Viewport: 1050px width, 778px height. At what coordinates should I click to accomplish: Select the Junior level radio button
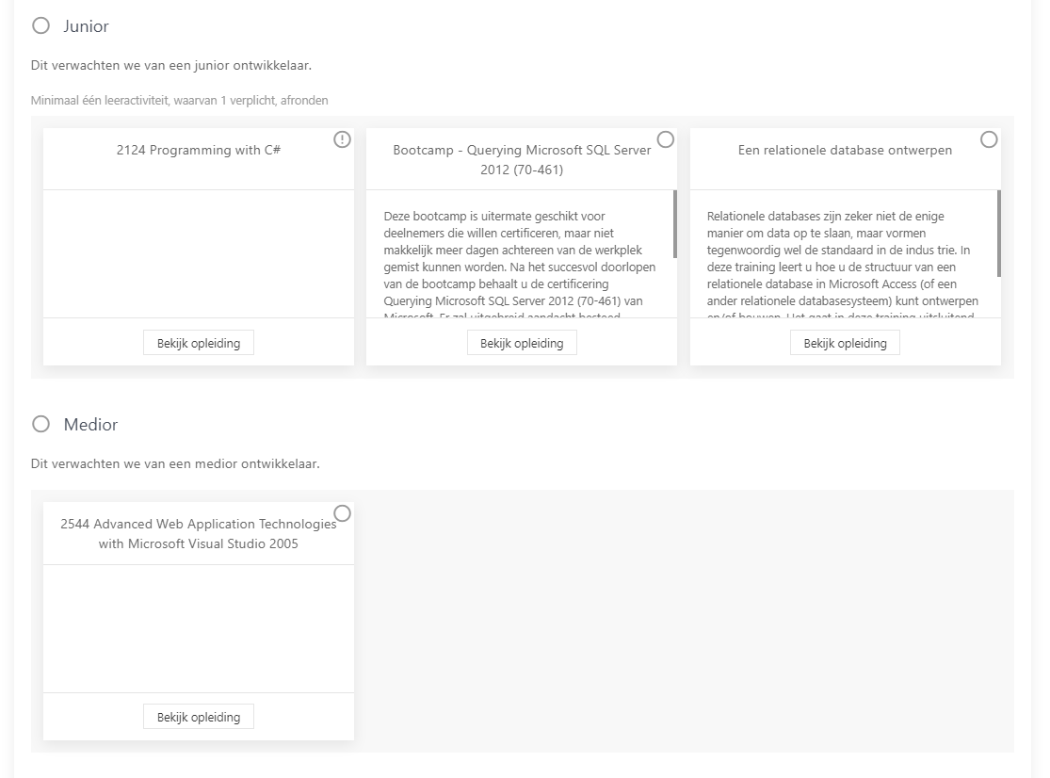pyautogui.click(x=40, y=26)
